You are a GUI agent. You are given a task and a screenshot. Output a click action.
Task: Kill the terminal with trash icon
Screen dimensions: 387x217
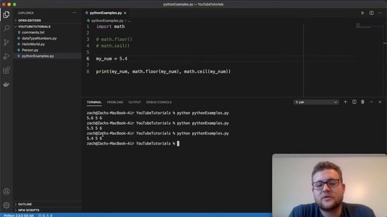coord(363,102)
